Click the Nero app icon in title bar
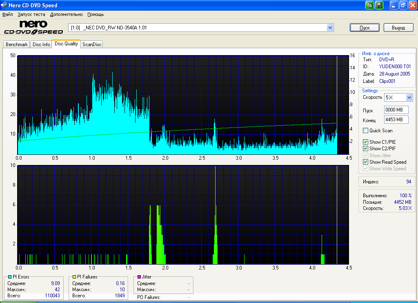 click(4, 5)
